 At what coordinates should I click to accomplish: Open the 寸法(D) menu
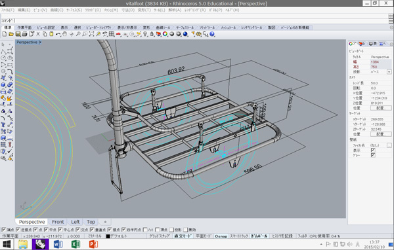[x=128, y=10]
